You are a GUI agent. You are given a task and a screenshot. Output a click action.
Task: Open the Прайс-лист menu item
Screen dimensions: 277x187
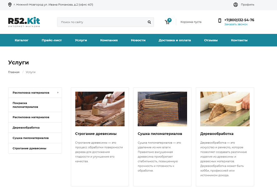[52, 40]
